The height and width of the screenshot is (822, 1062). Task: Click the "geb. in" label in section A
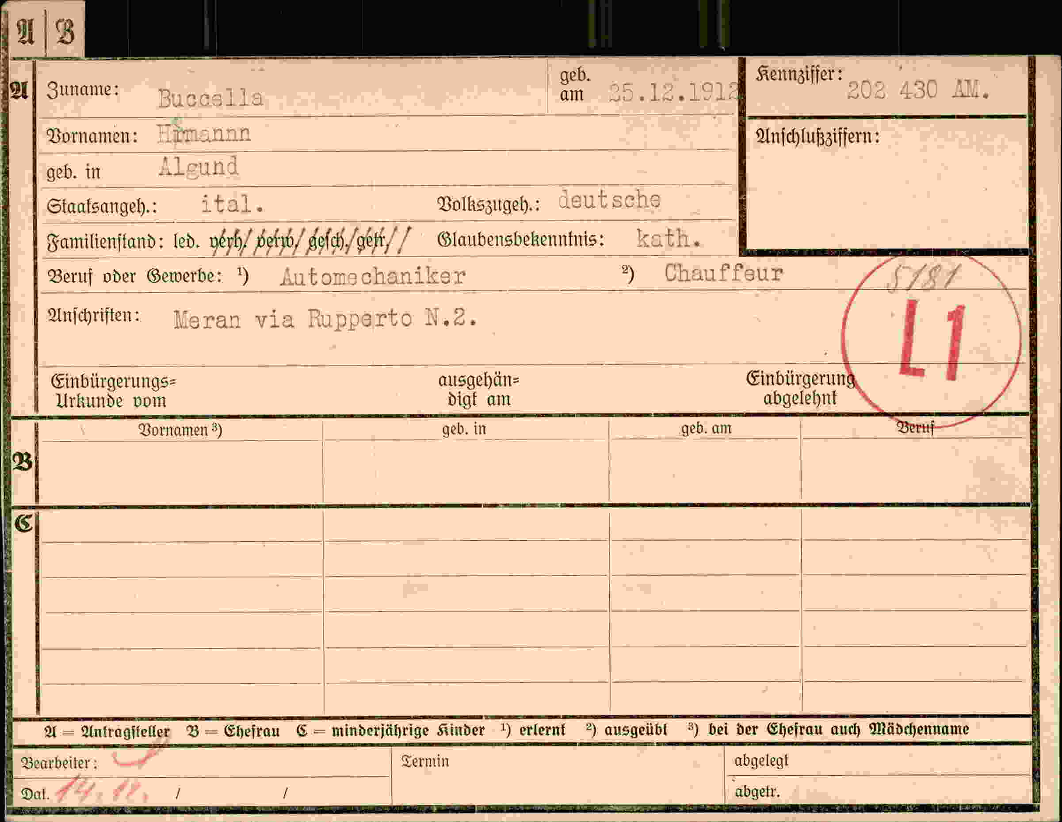click(73, 172)
